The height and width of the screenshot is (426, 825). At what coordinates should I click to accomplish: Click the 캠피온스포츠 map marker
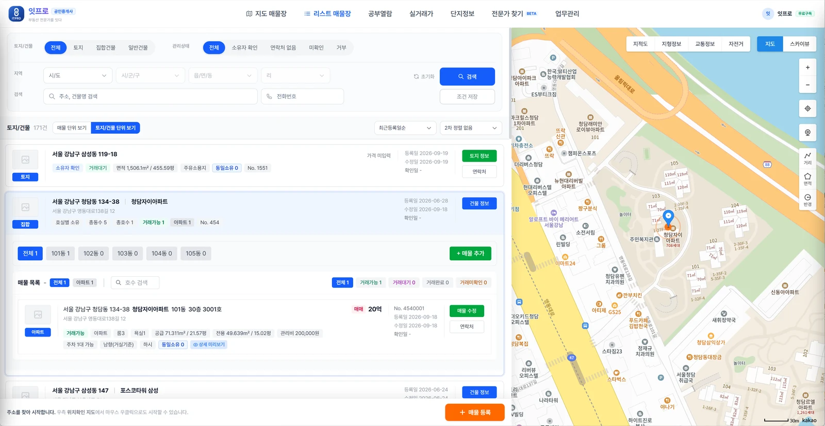click(x=564, y=153)
